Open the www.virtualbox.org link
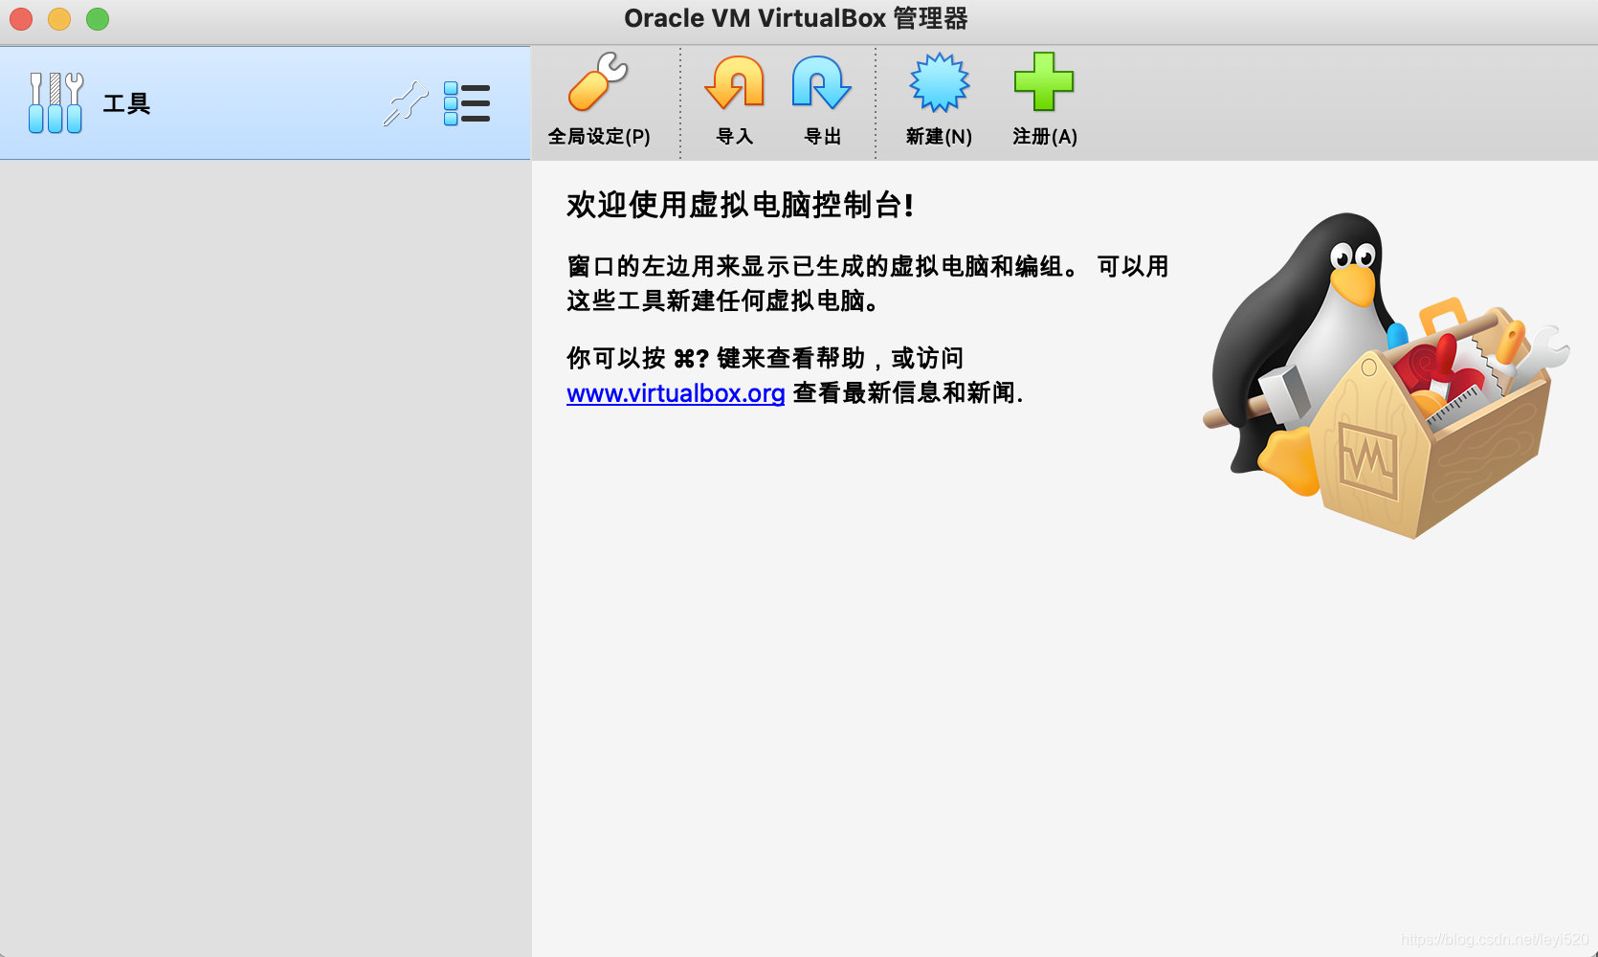Image resolution: width=1598 pixels, height=957 pixels. [x=676, y=393]
